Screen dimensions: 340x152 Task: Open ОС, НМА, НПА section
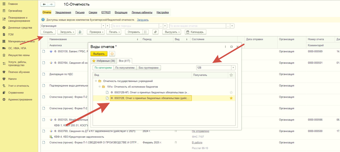click(17, 48)
